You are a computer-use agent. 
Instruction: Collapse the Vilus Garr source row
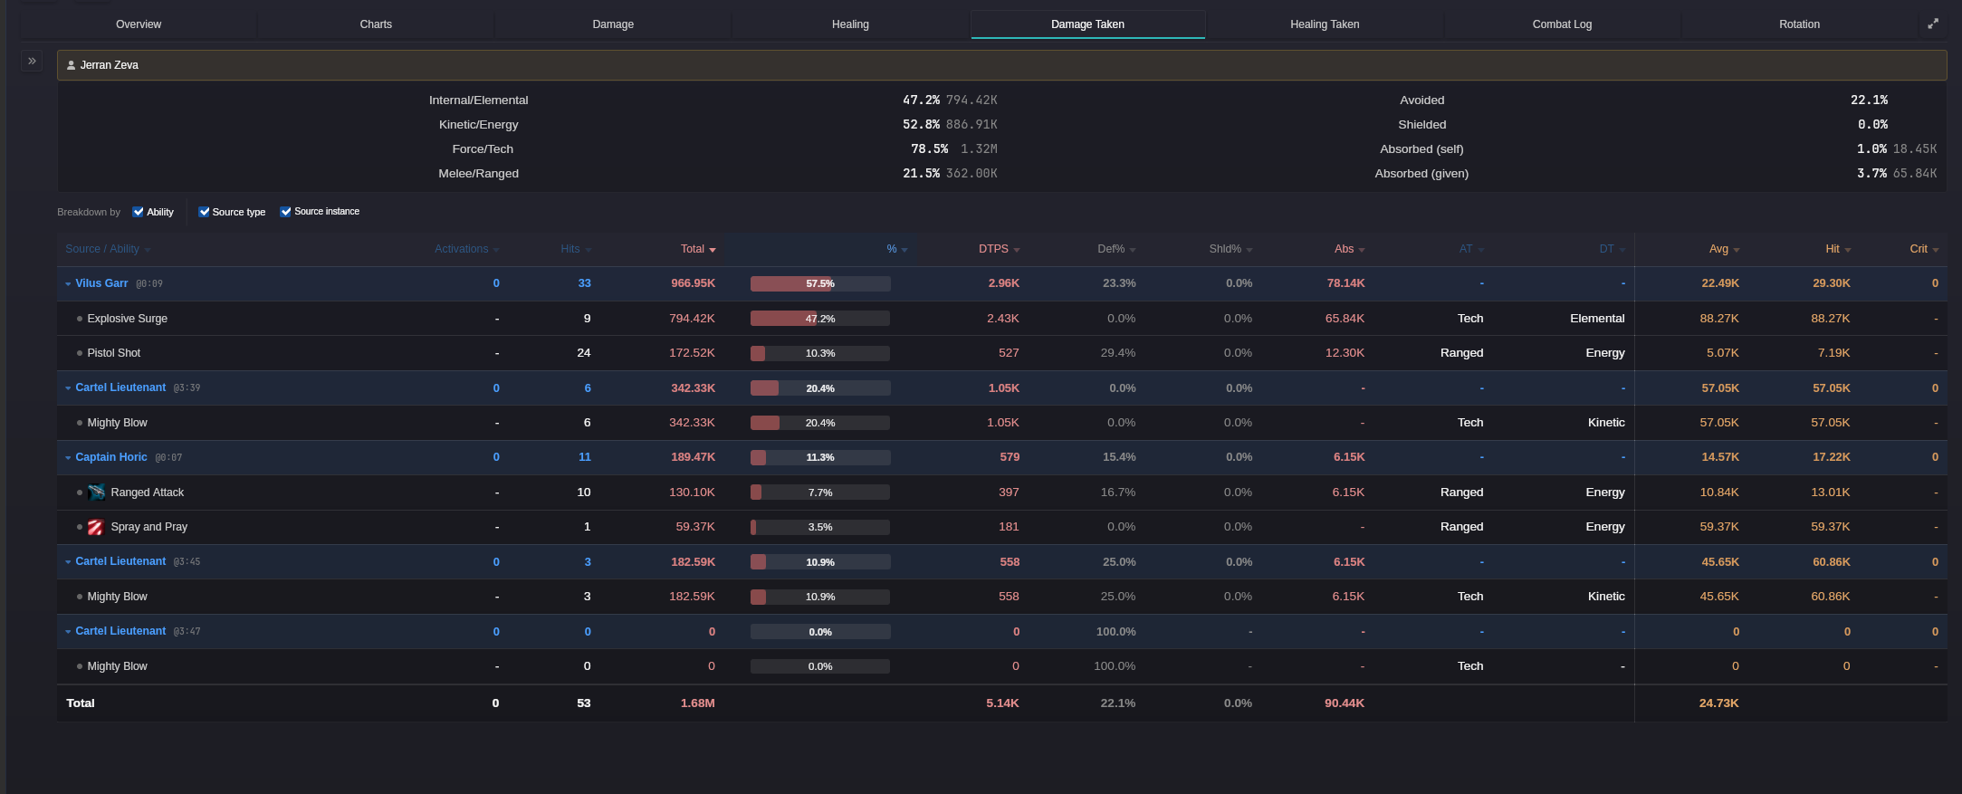(68, 284)
